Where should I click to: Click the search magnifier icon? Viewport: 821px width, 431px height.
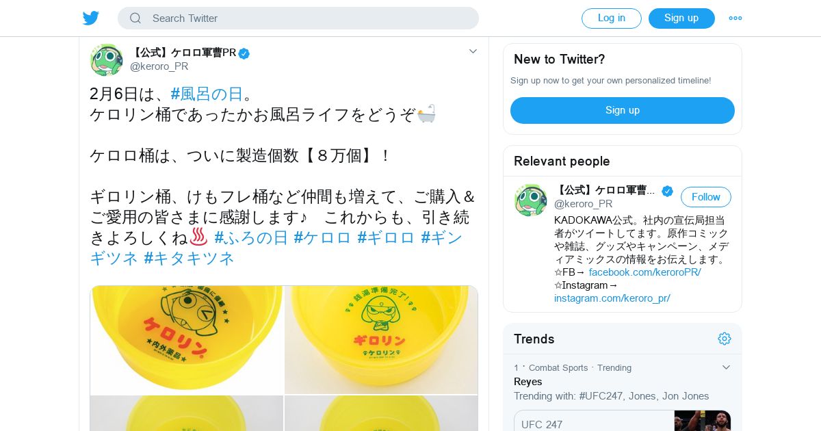click(135, 18)
